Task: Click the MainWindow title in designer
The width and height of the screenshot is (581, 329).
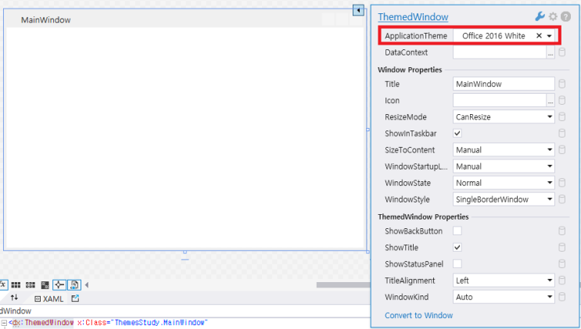Action: point(45,20)
